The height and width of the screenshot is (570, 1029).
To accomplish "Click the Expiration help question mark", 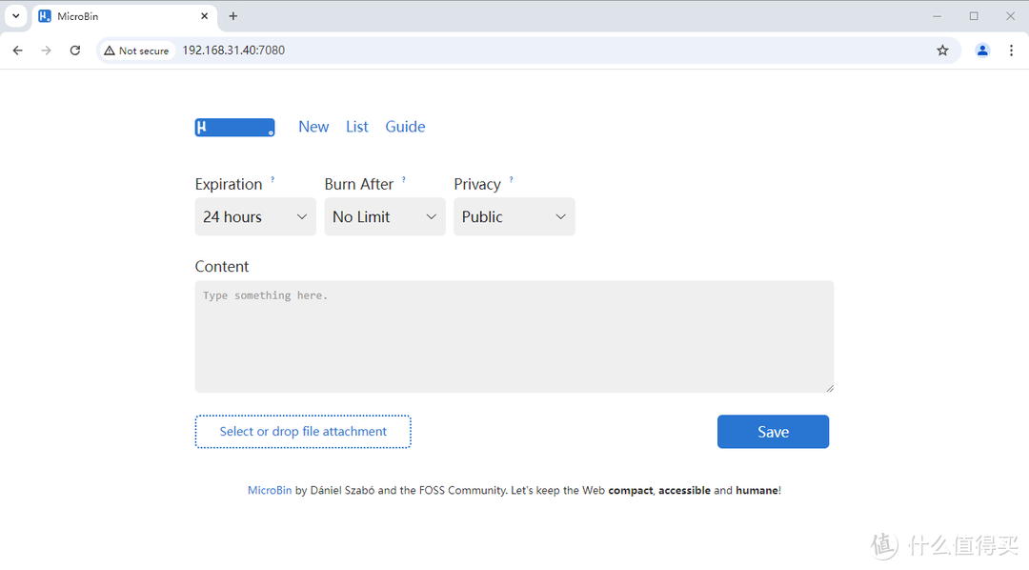I will click(272, 179).
